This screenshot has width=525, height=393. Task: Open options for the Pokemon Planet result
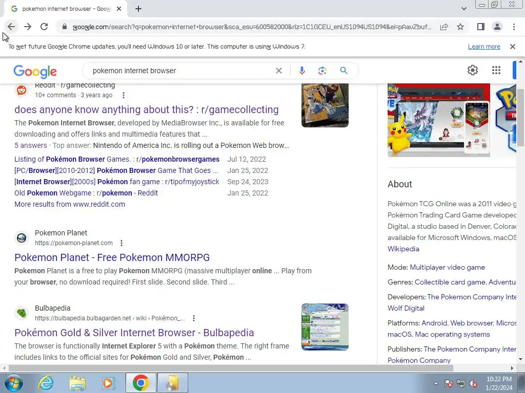point(122,243)
